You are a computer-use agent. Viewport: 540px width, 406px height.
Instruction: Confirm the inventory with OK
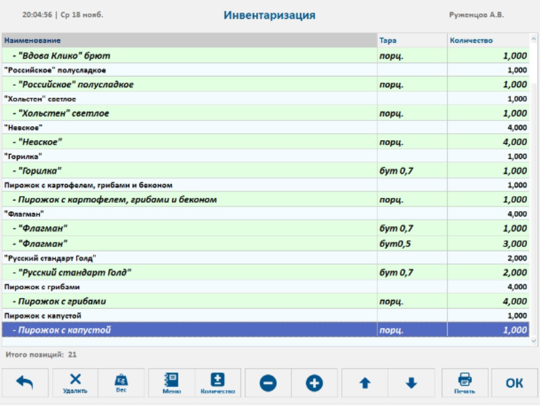tap(514, 383)
